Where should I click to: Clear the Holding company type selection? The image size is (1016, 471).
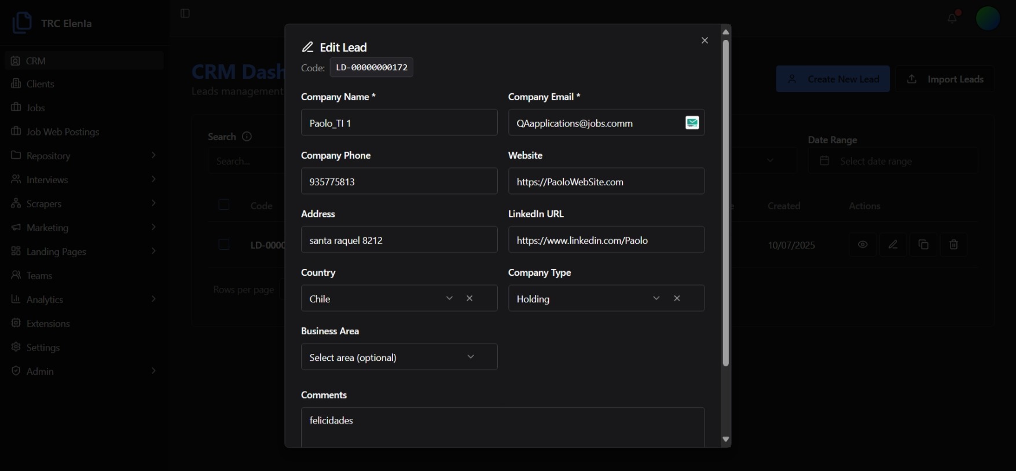(677, 298)
